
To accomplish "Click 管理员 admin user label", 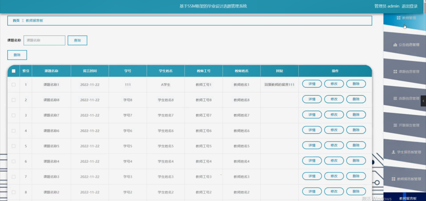I will [x=387, y=6].
